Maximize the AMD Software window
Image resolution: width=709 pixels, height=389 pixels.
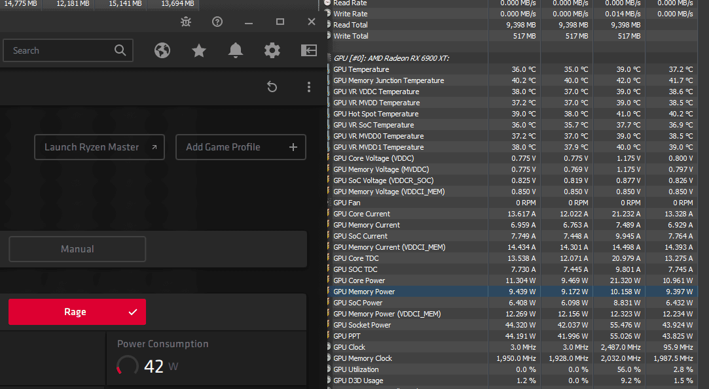(280, 22)
